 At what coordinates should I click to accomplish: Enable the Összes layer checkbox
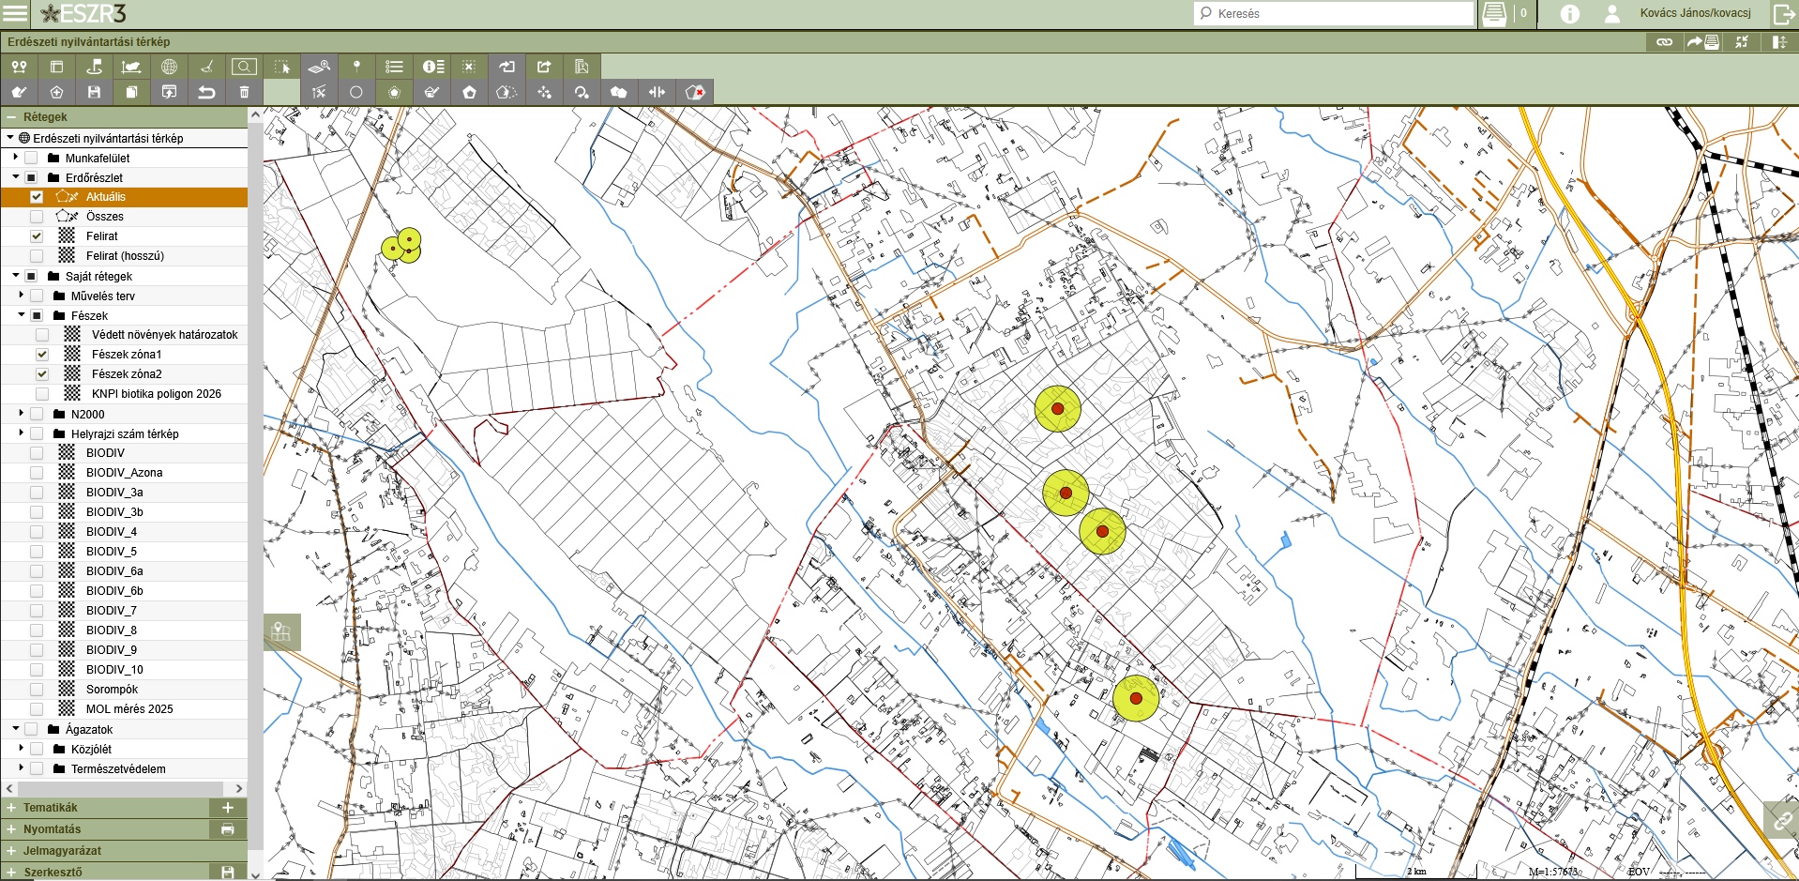point(37,217)
